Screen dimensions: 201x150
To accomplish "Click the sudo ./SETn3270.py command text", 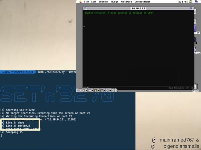I will pos(57,72).
